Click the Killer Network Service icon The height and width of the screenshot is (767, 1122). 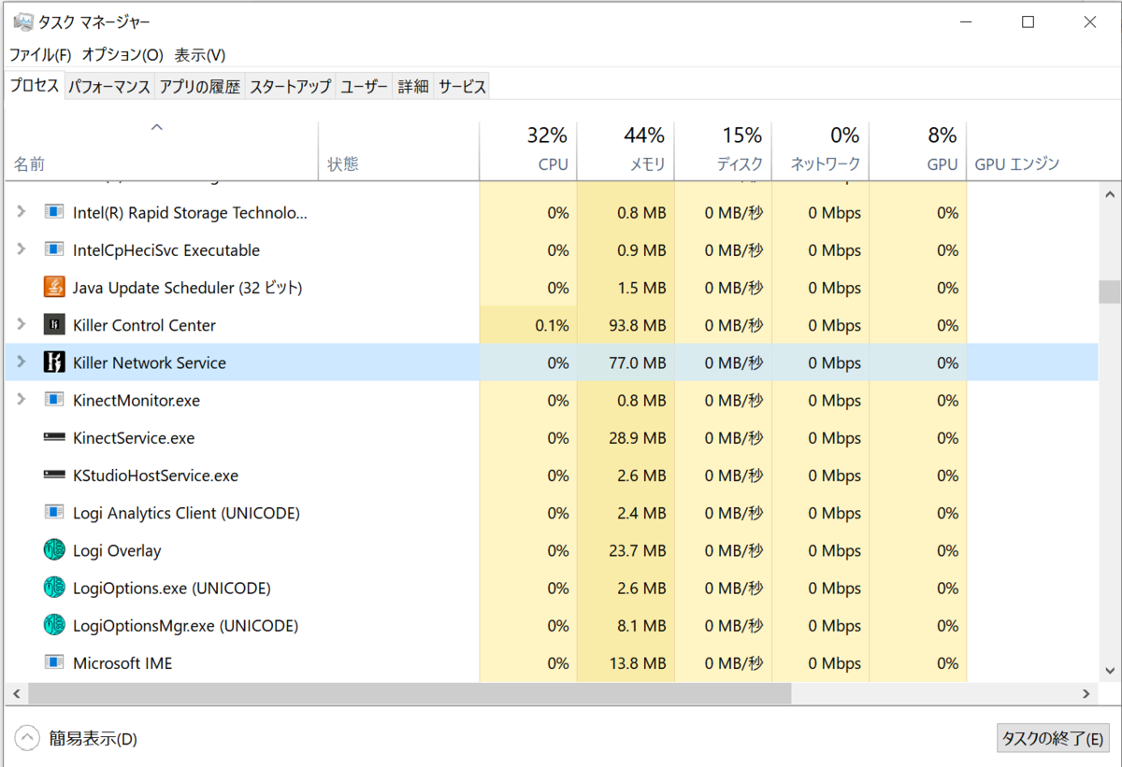[x=53, y=362]
